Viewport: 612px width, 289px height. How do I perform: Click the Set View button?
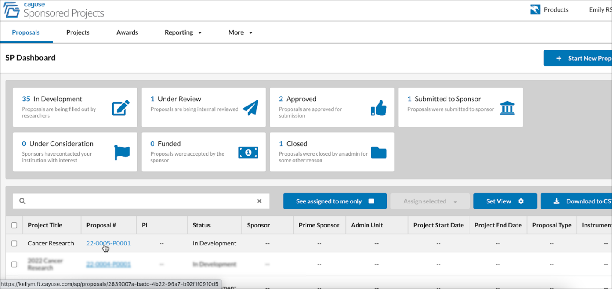click(x=505, y=201)
